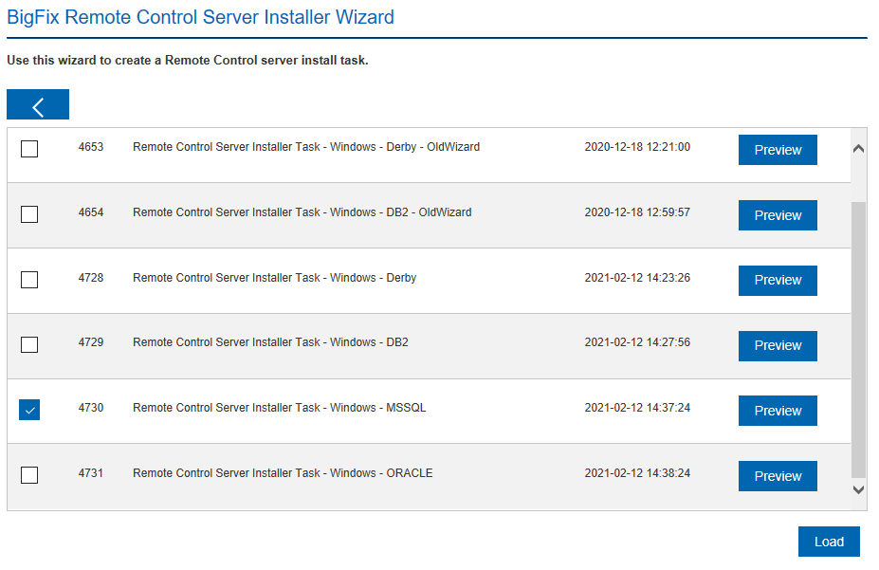The height and width of the screenshot is (570, 879).
Task: Check the box for task 4653
Action: [x=29, y=149]
